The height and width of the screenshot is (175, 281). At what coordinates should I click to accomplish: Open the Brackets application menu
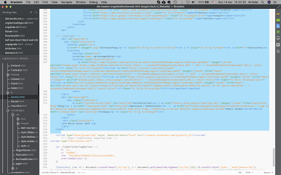[x=17, y=2]
